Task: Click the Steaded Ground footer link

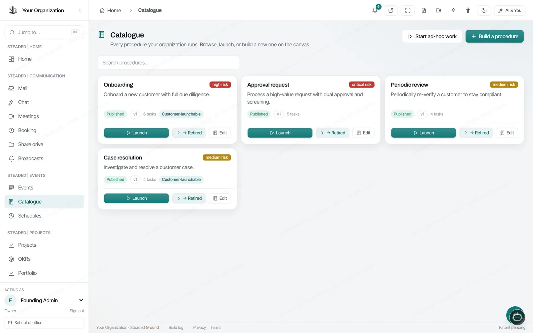Action: (145, 328)
